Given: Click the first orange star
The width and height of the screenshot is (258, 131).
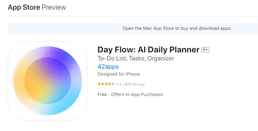Looking at the screenshot, I should [99, 84].
